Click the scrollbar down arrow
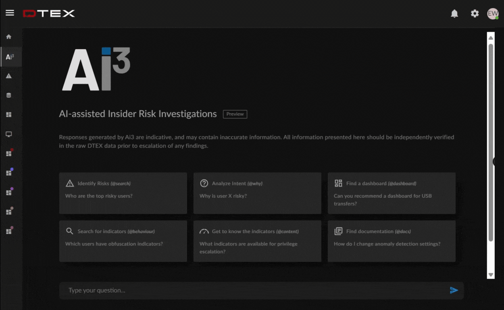Image resolution: width=504 pixels, height=310 pixels. [x=491, y=275]
